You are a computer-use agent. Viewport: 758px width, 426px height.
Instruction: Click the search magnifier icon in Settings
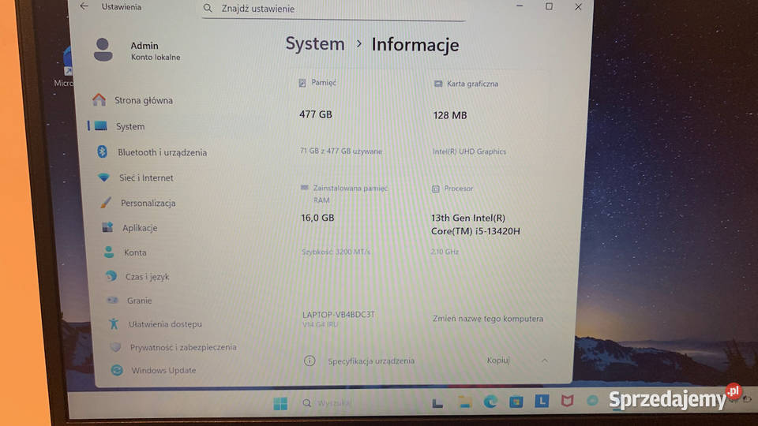(208, 8)
